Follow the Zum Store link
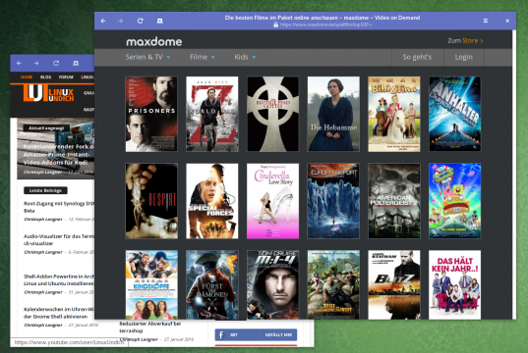 (465, 40)
